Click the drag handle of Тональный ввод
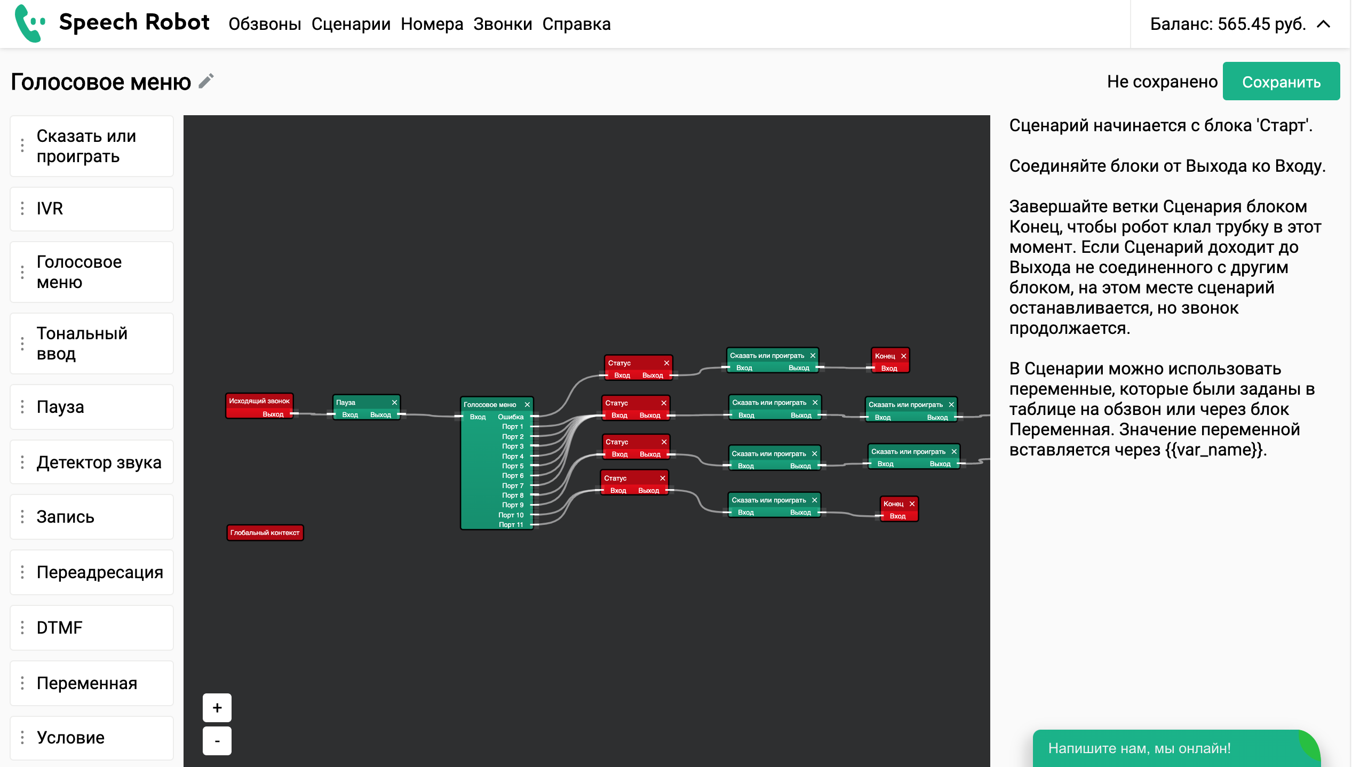 tap(22, 343)
